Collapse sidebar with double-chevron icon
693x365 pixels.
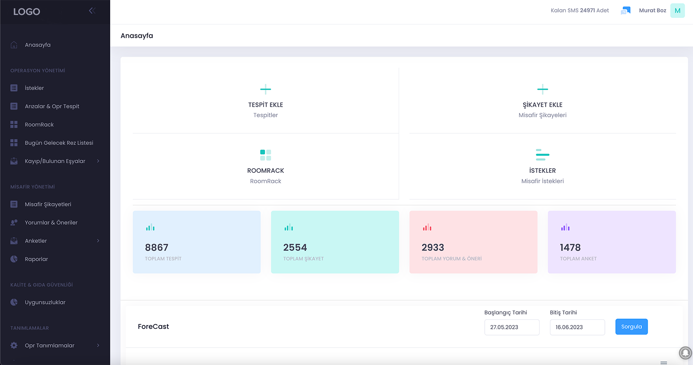coord(92,11)
